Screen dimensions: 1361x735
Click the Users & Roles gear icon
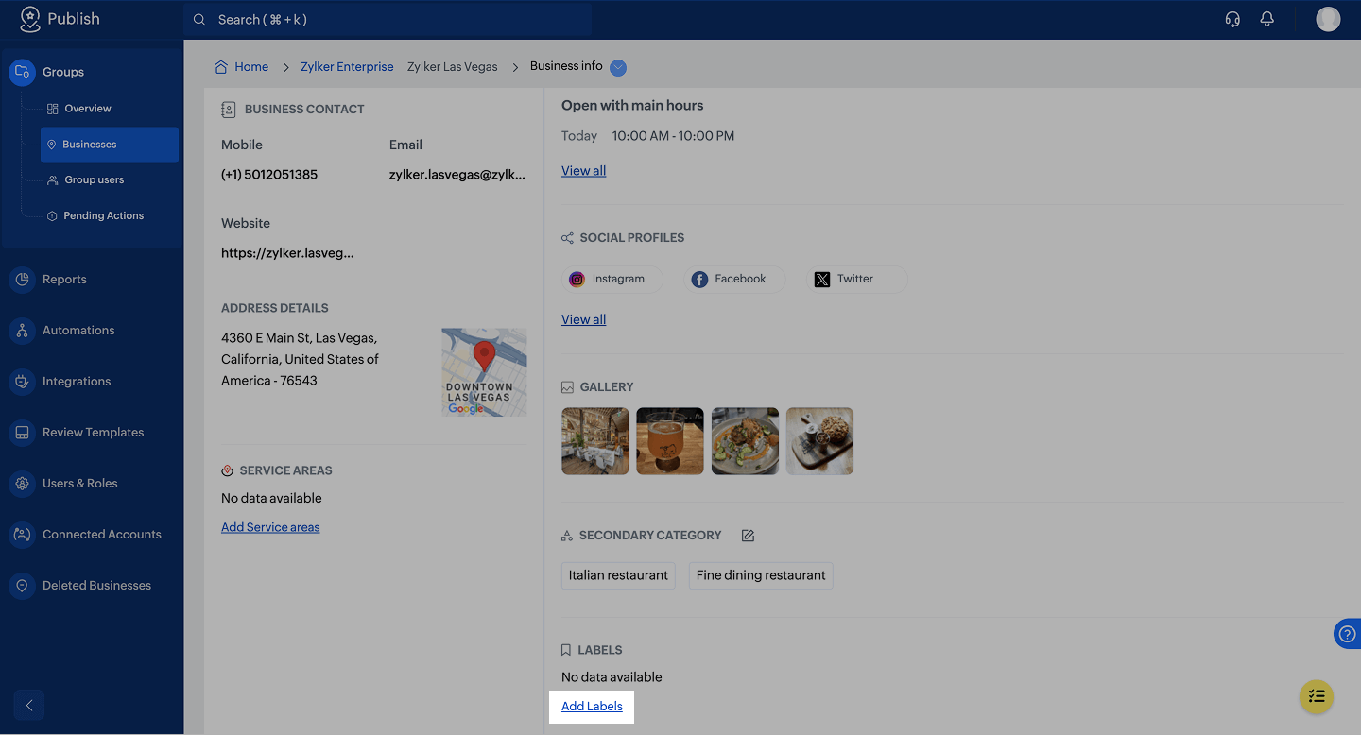(x=22, y=484)
